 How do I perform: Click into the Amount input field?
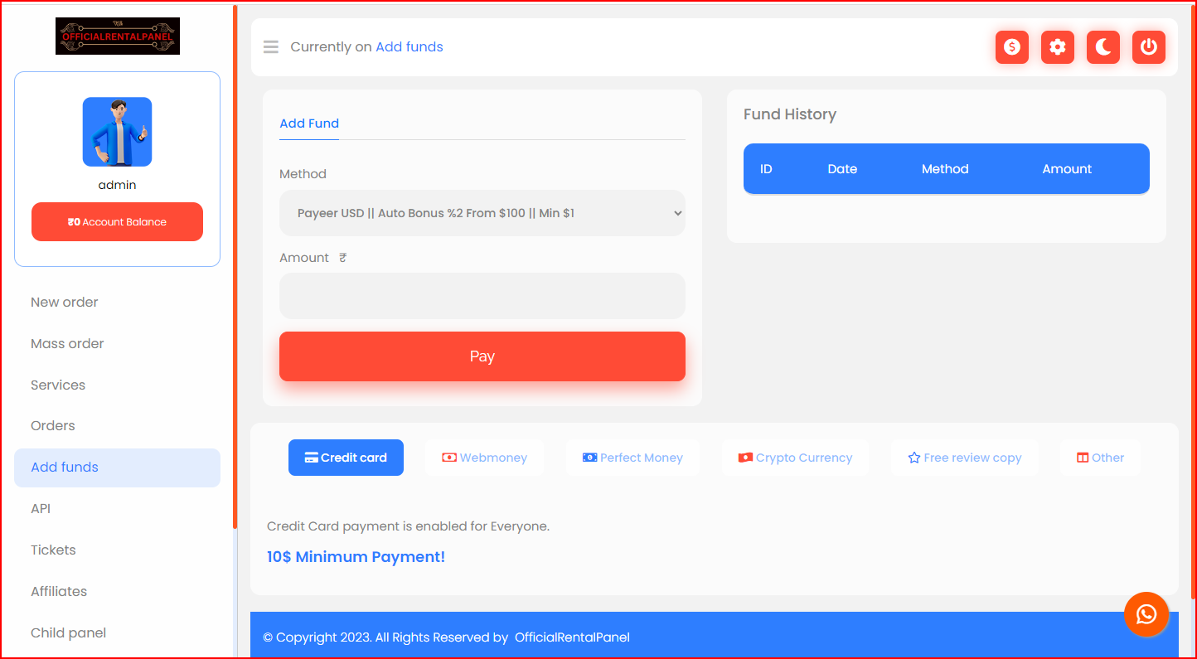coord(482,296)
